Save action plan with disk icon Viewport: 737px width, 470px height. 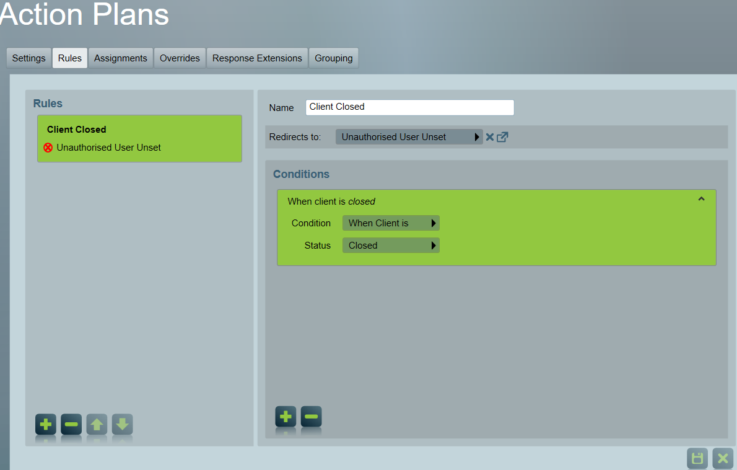point(697,458)
